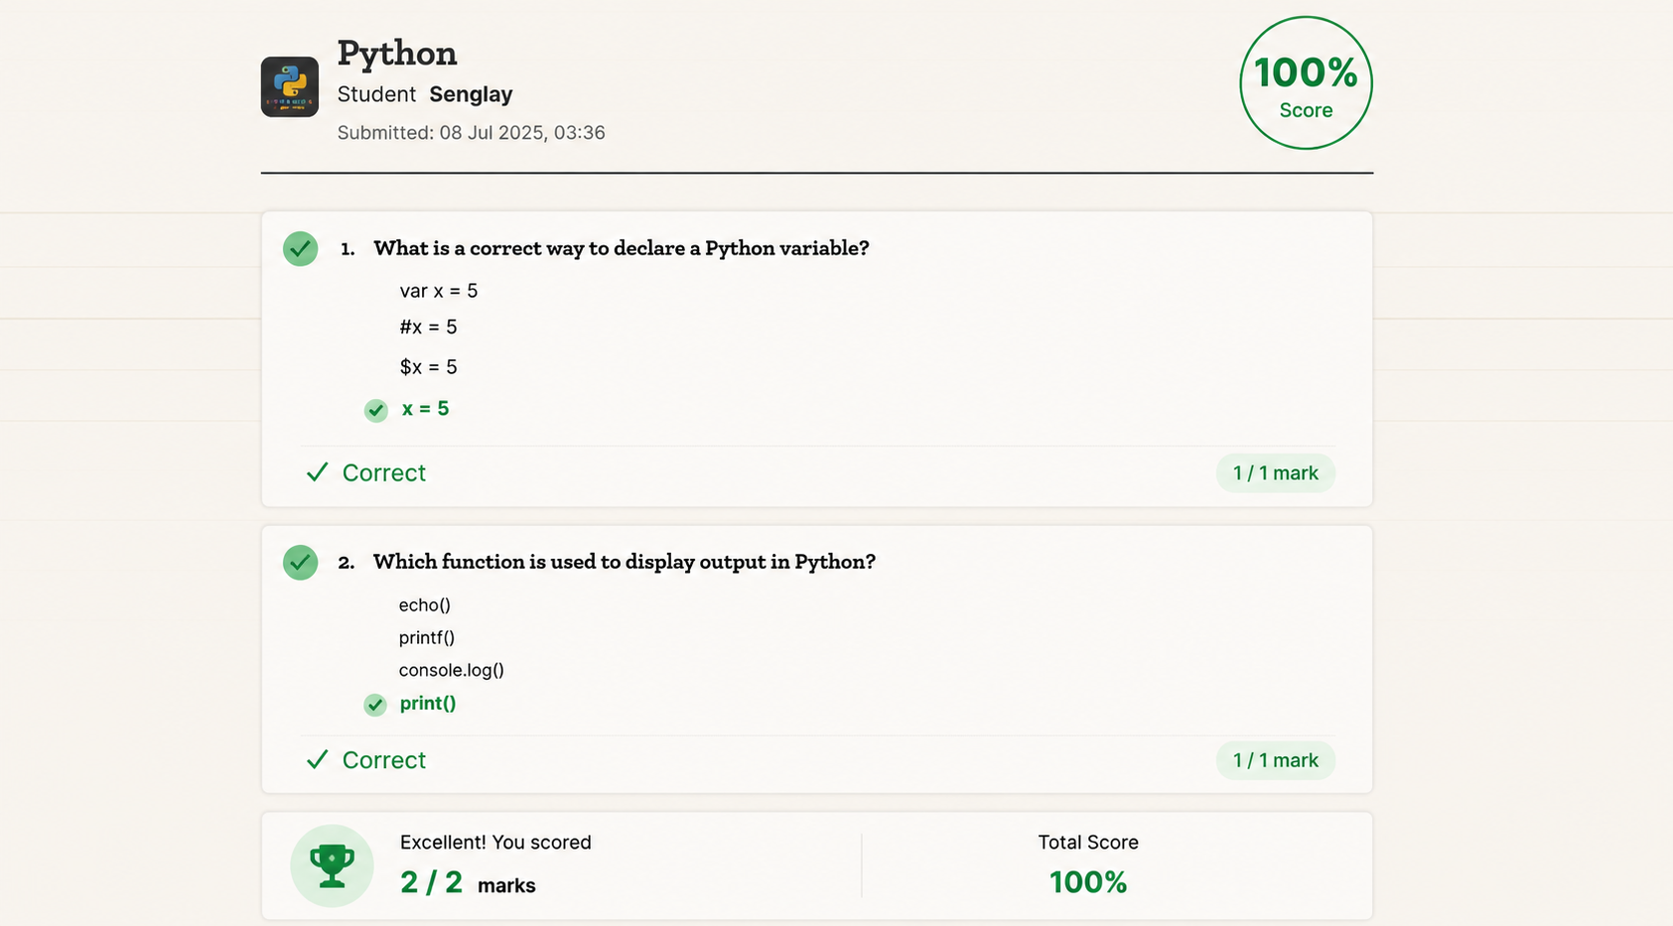This screenshot has width=1673, height=926.
Task: Click the Python quiz title heading
Action: tap(397, 54)
